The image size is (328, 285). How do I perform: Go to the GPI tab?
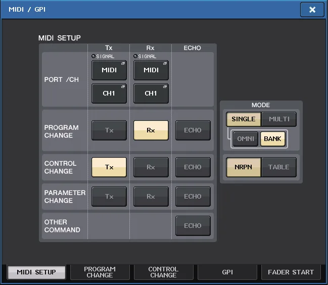pos(227,272)
